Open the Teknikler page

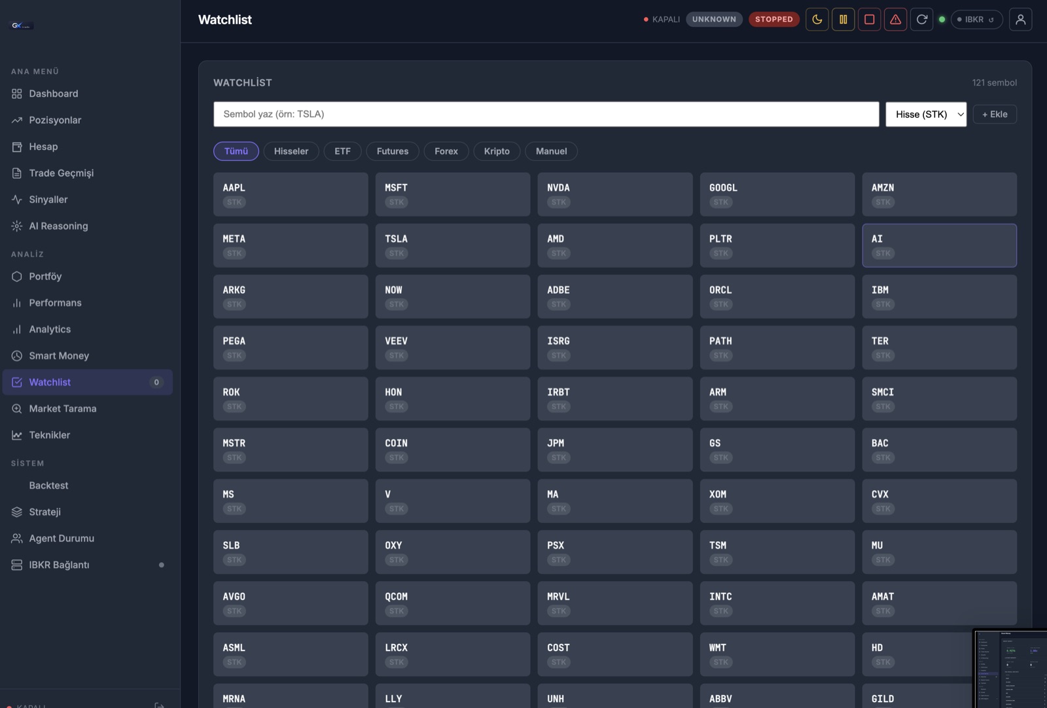pos(88,435)
